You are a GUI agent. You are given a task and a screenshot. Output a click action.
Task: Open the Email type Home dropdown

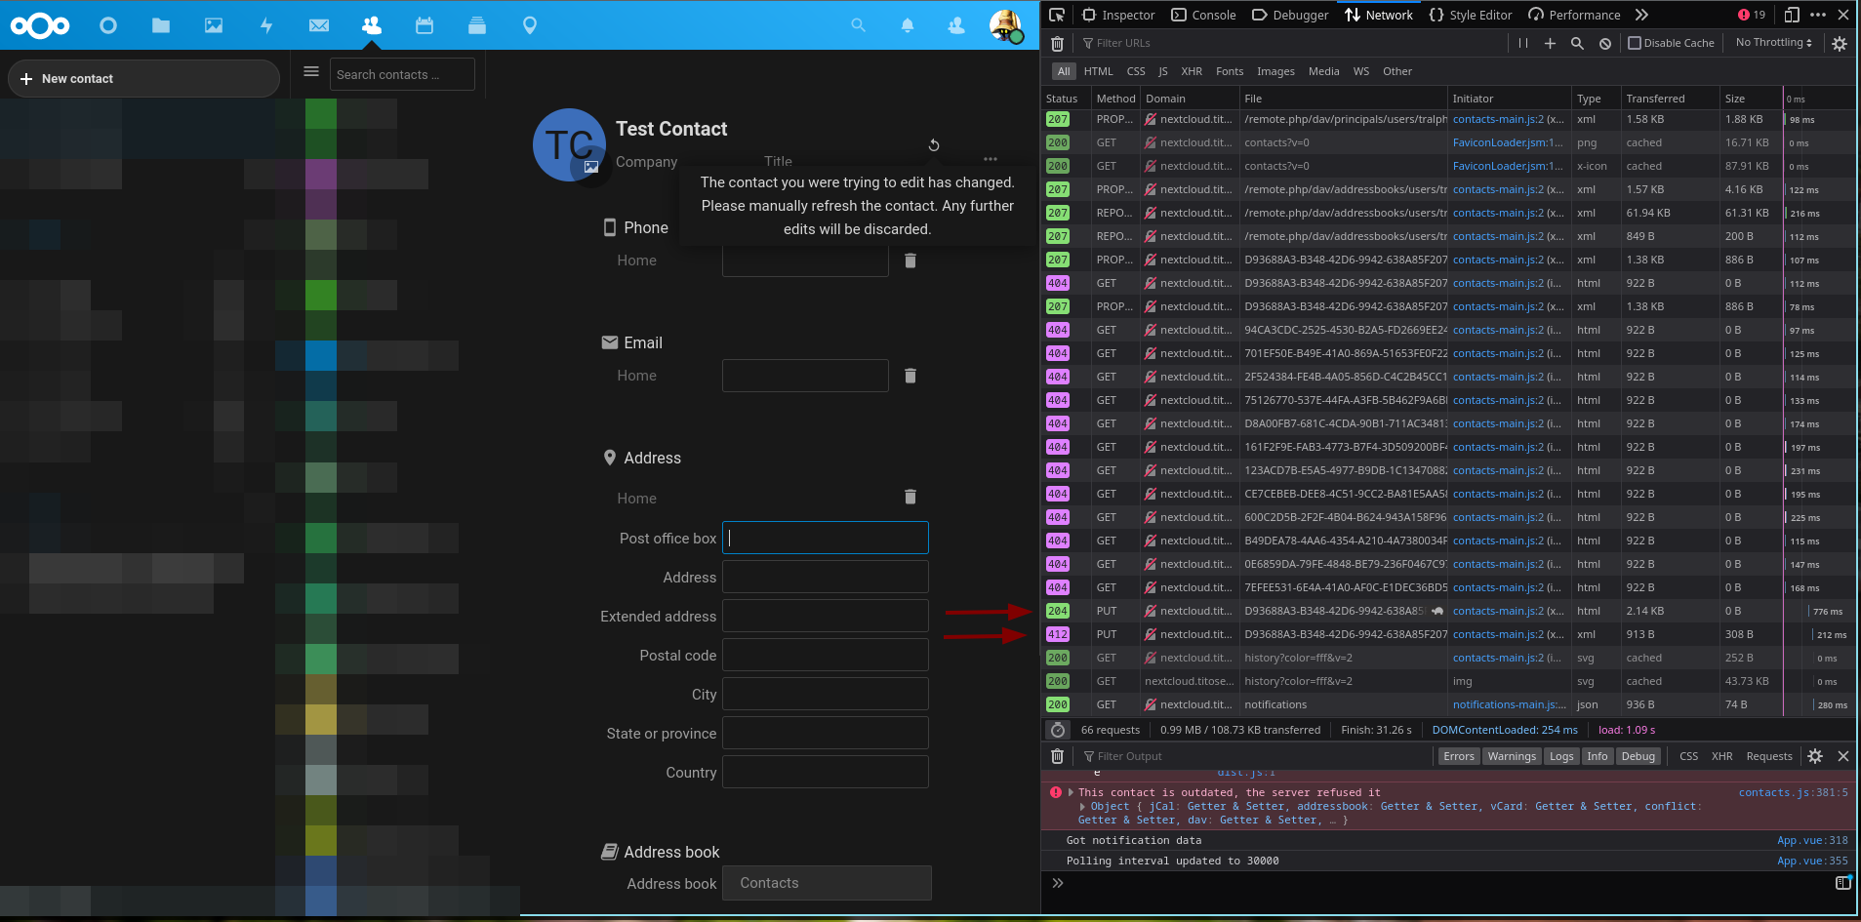click(x=636, y=376)
